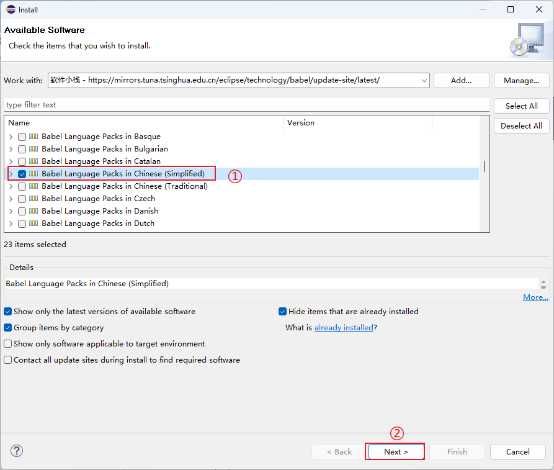Expand the Czech language pack tree node
This screenshot has height=470, width=554.
tap(11, 199)
